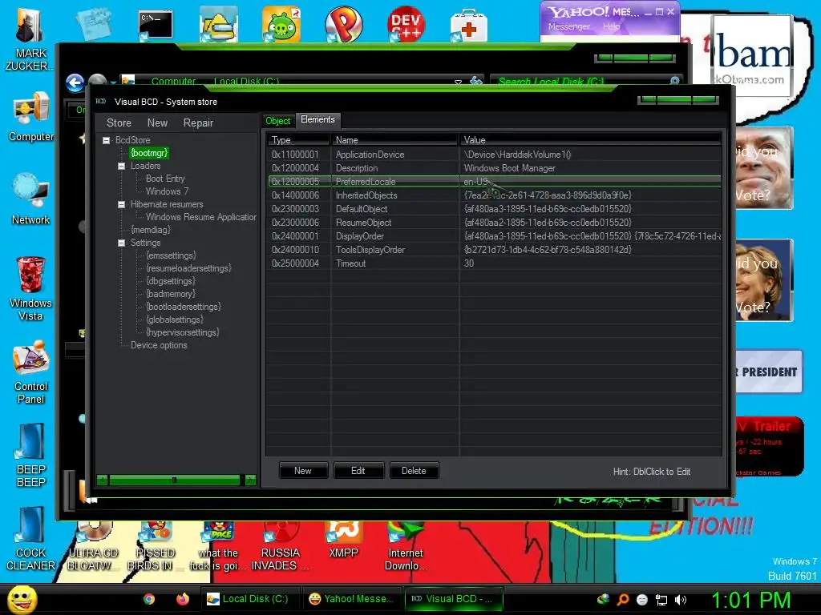Screen dimensions: 821x615
Task: Collapse the Settings tree node
Action: tap(122, 243)
